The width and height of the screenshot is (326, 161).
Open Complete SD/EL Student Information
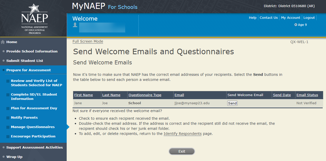coord(34,97)
